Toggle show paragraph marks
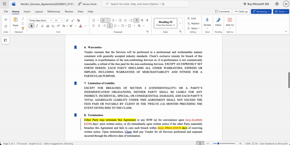This screenshot has width=290, height=145. point(147,20)
